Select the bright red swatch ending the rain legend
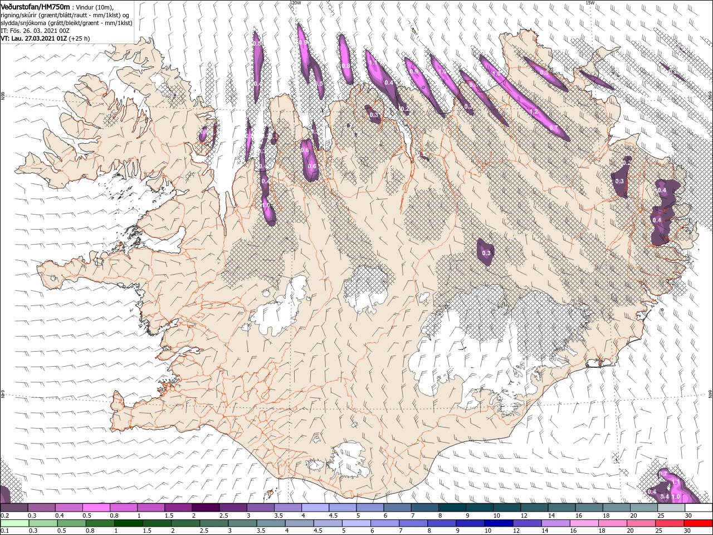Image resolution: width=713 pixels, height=535 pixels. [x=698, y=523]
